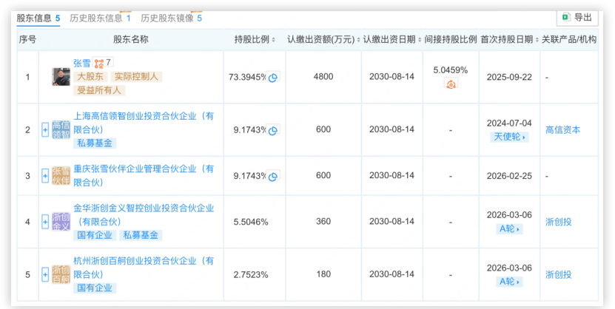615x309 pixels.
Task: Click the 浙创金义 company logo
Action: tap(61, 222)
